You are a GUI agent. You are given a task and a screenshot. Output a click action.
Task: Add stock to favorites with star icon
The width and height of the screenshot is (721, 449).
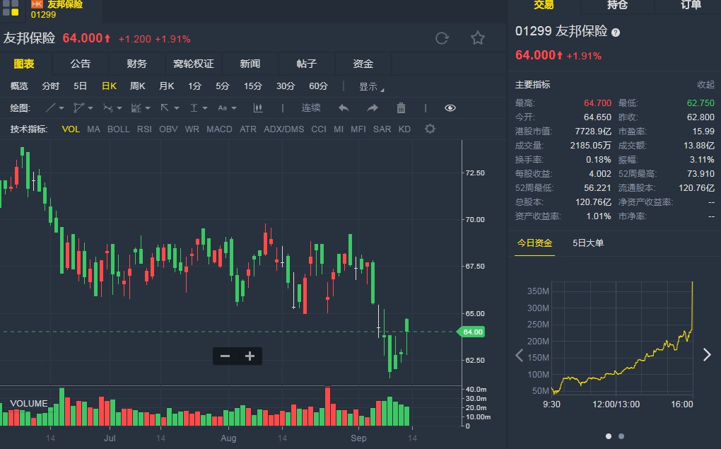click(478, 38)
